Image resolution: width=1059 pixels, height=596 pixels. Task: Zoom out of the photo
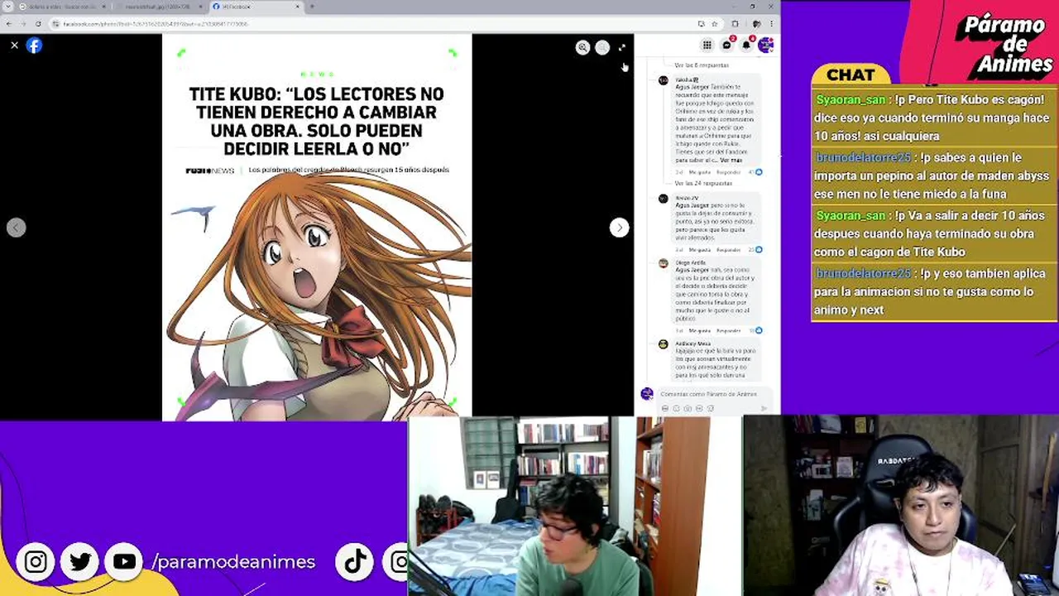tap(602, 48)
